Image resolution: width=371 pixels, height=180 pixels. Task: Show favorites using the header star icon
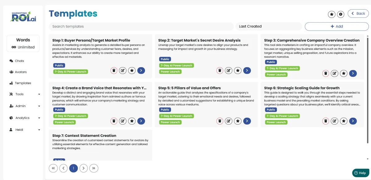coord(332,14)
